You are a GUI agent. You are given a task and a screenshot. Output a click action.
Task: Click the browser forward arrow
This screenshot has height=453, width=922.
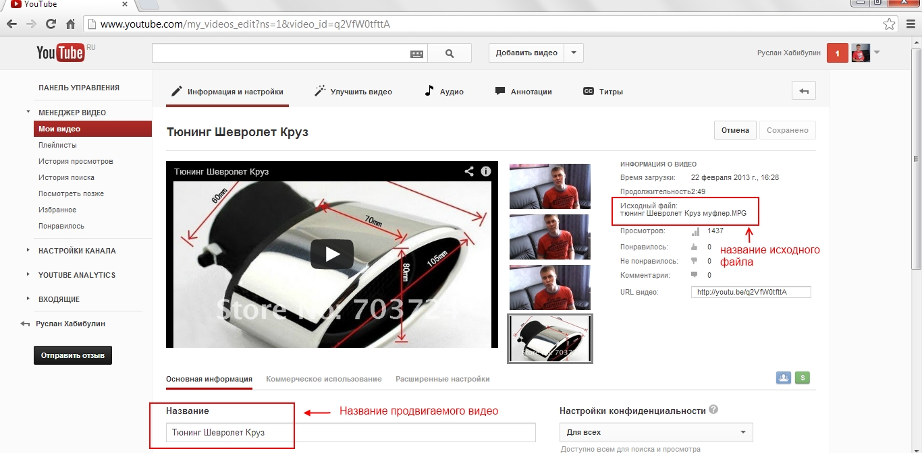31,24
